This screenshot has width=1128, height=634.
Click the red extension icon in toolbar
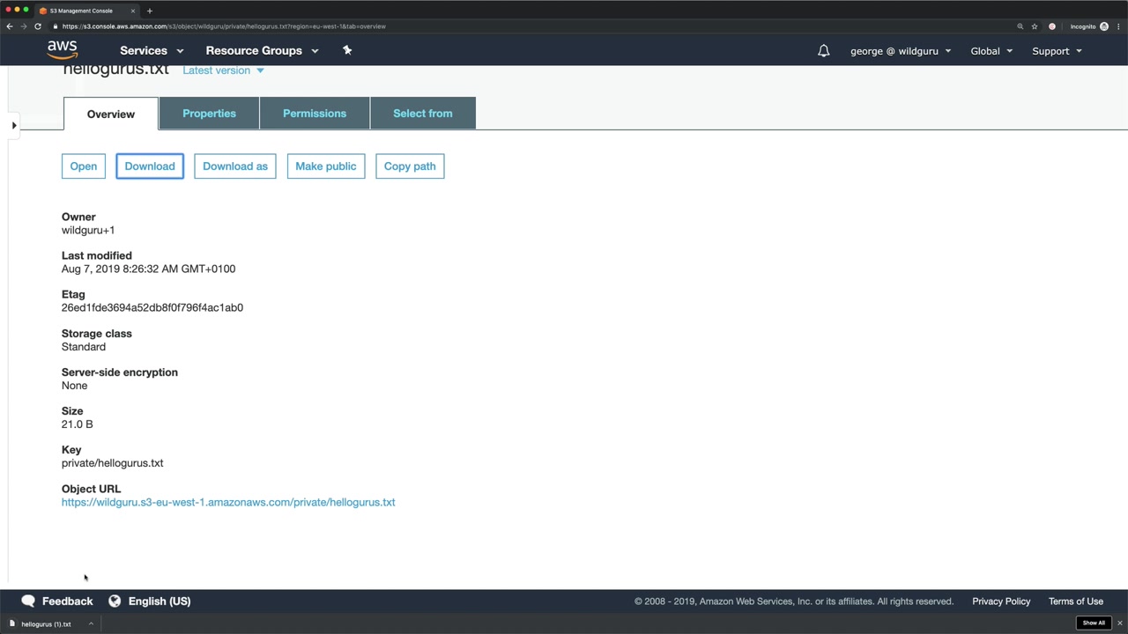pos(1052,26)
